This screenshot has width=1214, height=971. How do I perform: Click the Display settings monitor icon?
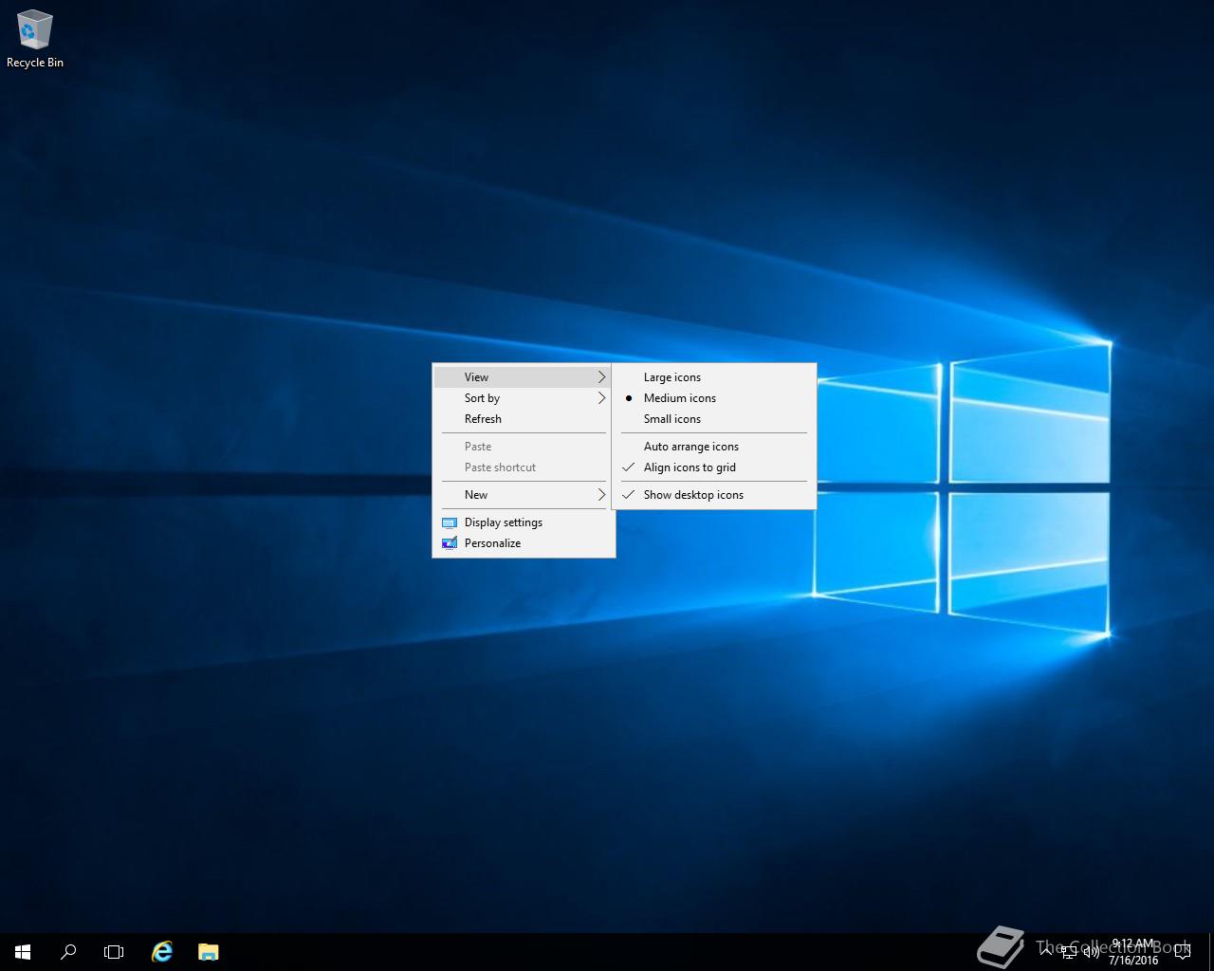[x=450, y=522]
